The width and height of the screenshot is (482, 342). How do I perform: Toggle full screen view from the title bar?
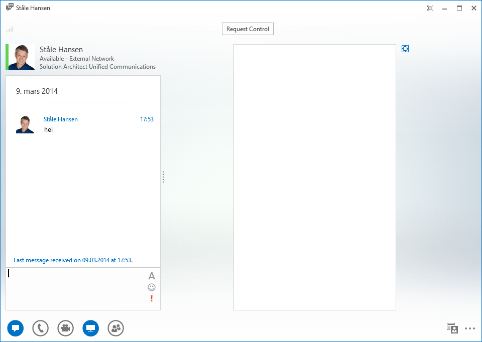430,8
